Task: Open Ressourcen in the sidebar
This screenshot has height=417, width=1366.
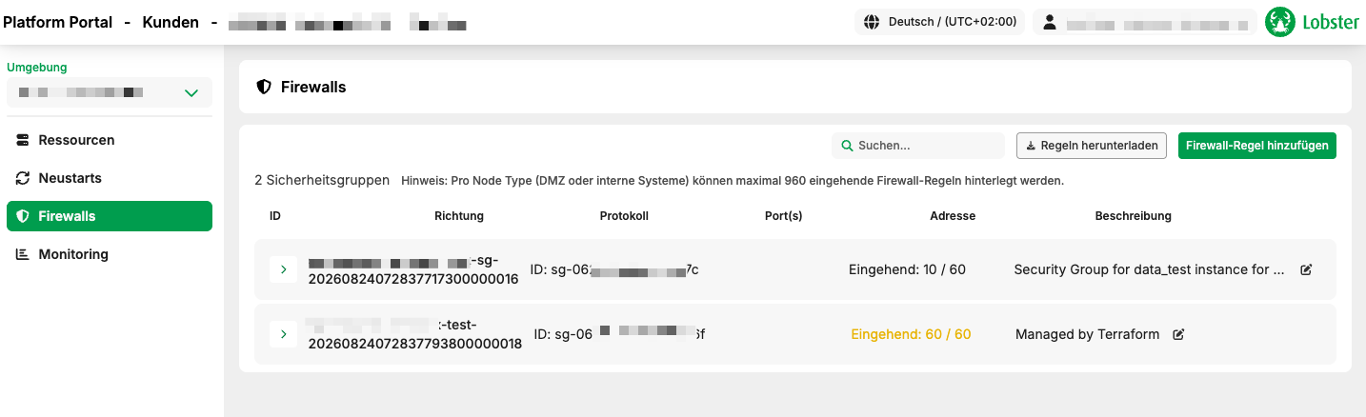Action: pos(110,140)
